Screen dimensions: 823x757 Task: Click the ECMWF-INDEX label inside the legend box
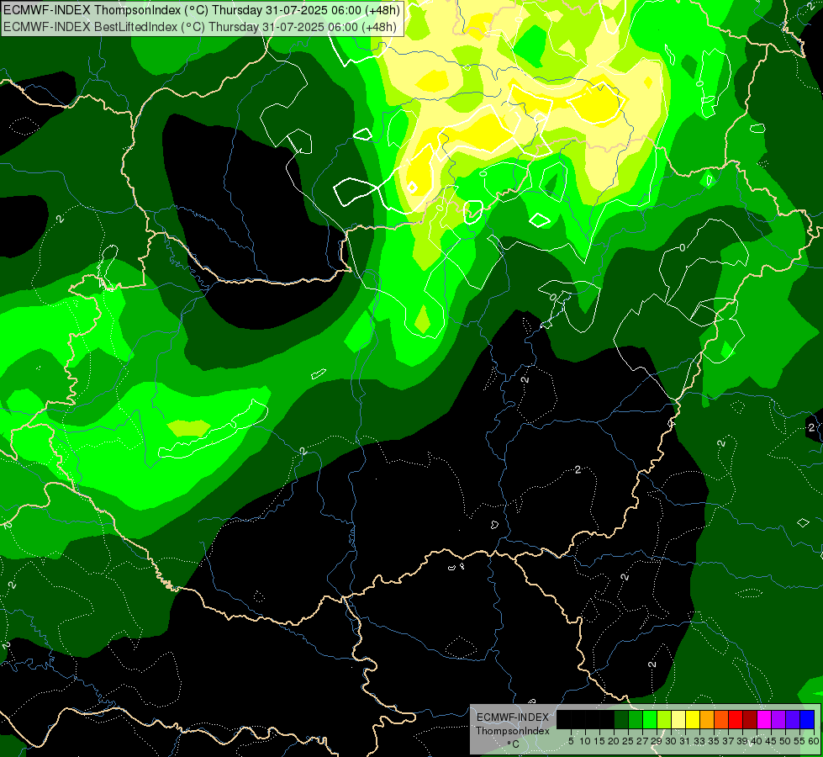513,717
